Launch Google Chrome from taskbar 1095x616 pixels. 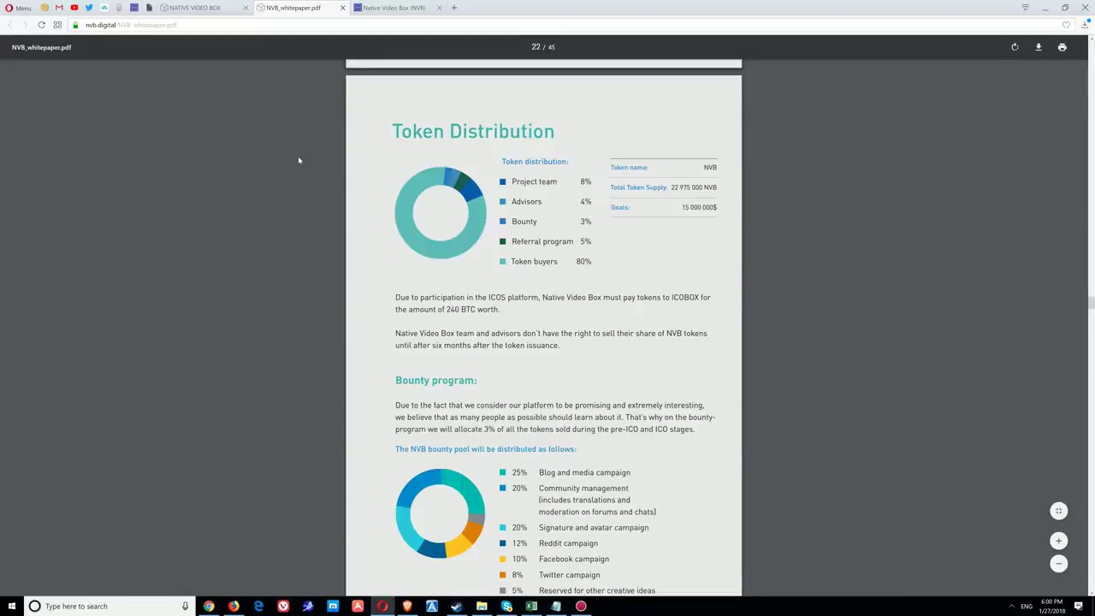209,606
